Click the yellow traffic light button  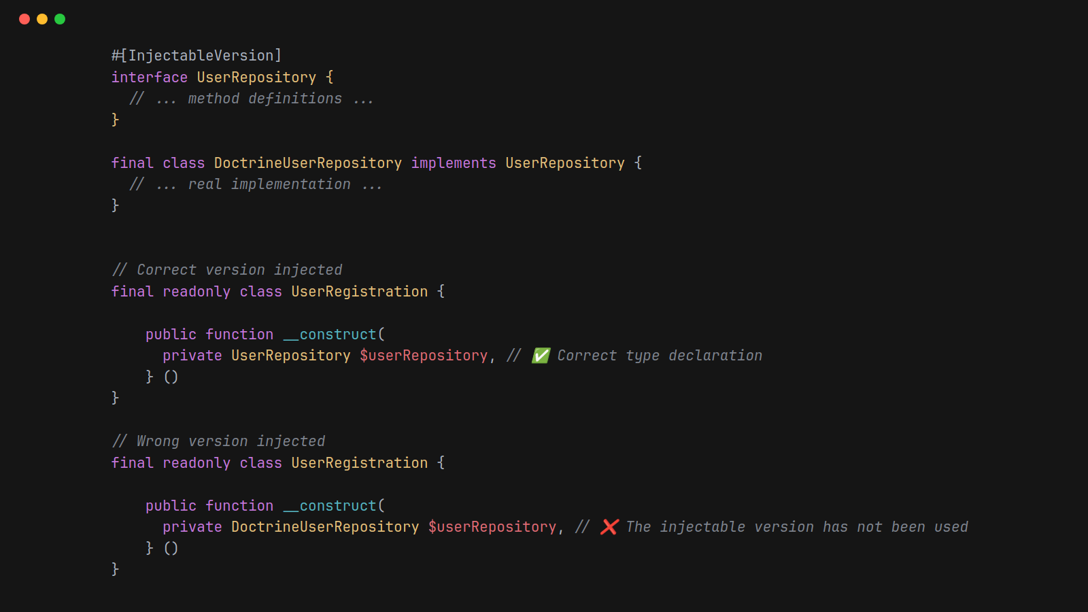coord(42,19)
